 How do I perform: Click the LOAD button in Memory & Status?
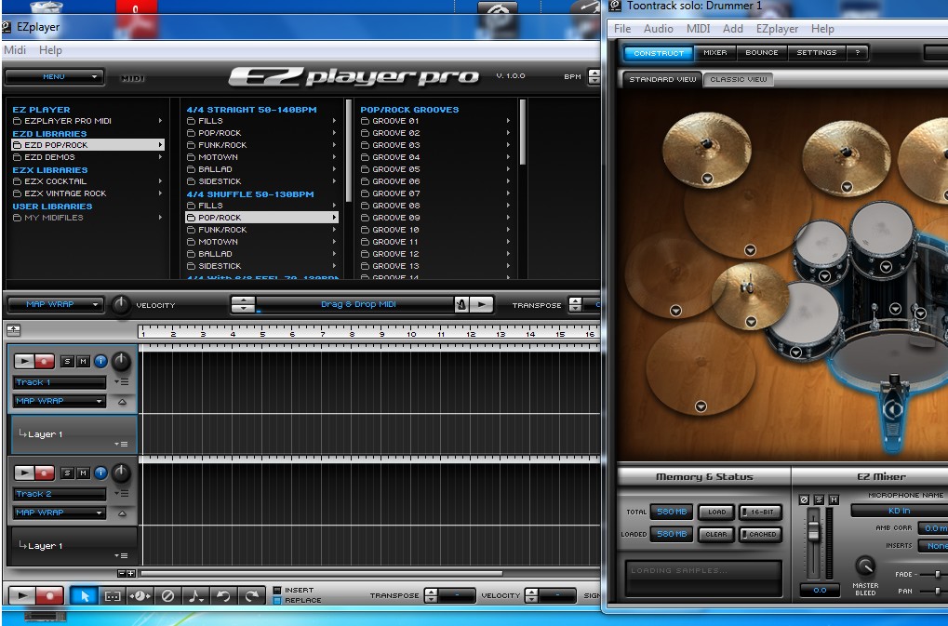(x=716, y=513)
